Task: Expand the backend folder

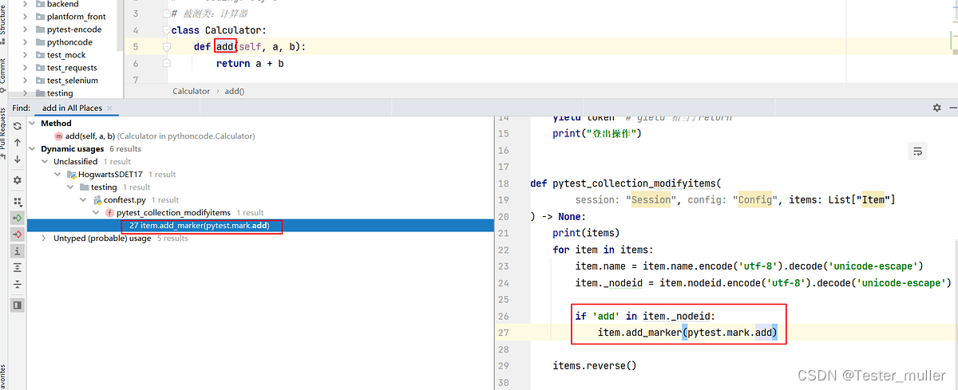Action: (x=26, y=4)
